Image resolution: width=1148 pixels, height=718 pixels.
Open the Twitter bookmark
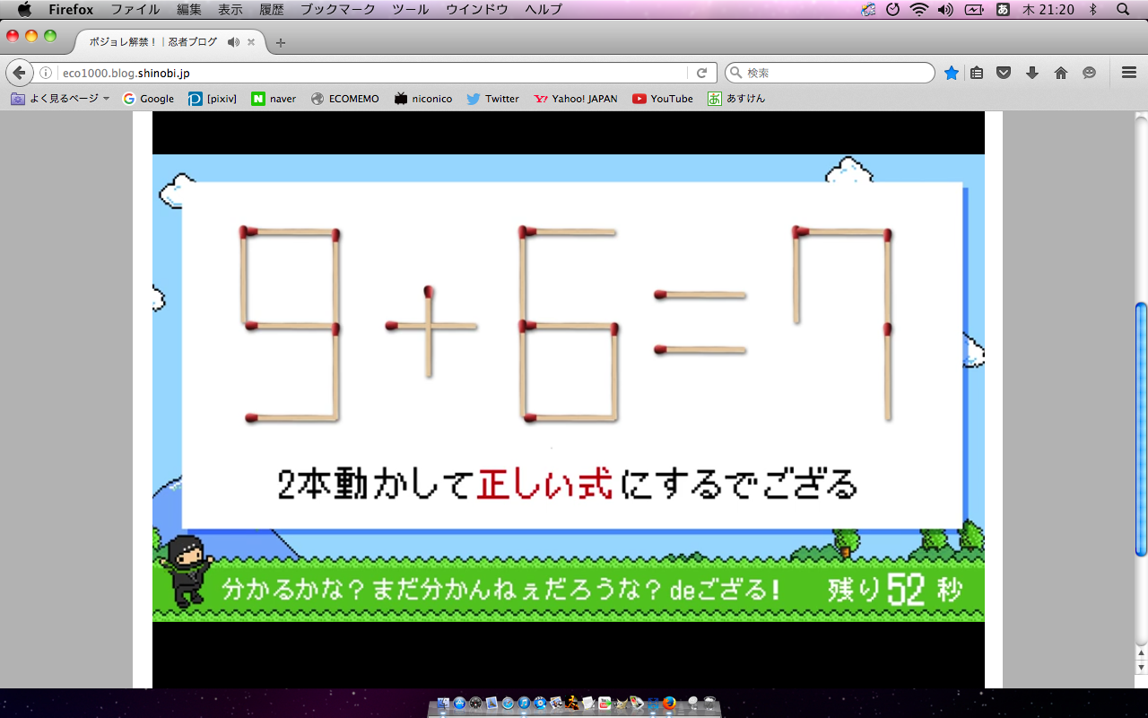tap(492, 99)
